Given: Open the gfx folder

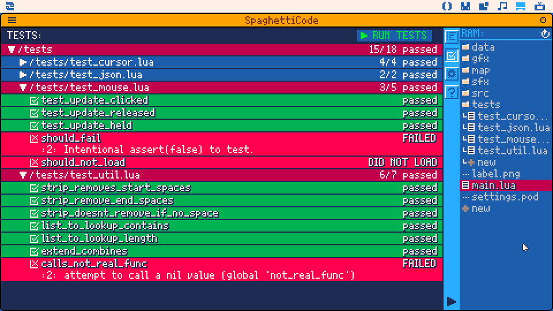Looking at the screenshot, I should click(480, 59).
